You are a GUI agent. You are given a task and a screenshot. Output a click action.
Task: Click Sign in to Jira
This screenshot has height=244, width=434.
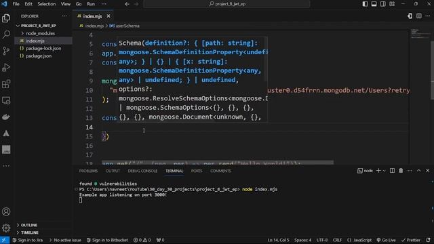(28, 240)
